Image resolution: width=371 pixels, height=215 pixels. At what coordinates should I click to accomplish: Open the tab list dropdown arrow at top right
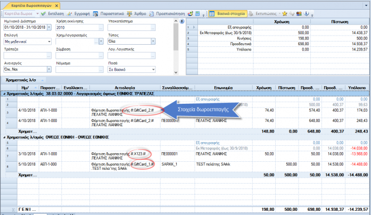pos(366,5)
